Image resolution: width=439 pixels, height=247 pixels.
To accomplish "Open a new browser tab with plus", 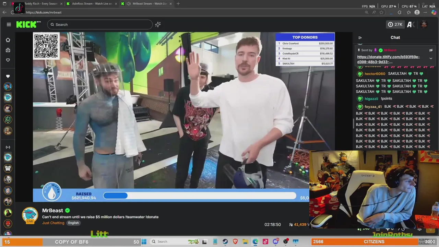I will click(x=178, y=4).
